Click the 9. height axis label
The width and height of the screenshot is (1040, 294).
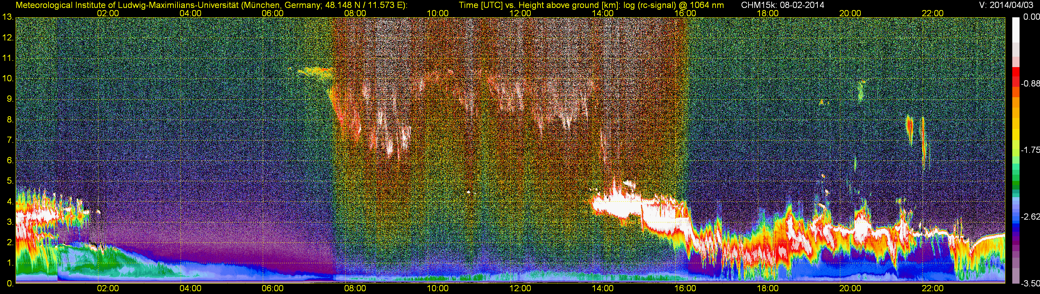pos(10,99)
